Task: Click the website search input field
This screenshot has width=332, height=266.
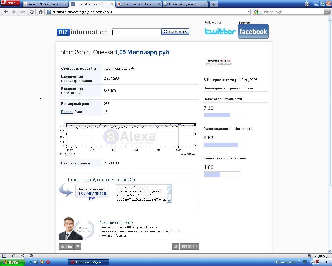Action: (x=136, y=32)
